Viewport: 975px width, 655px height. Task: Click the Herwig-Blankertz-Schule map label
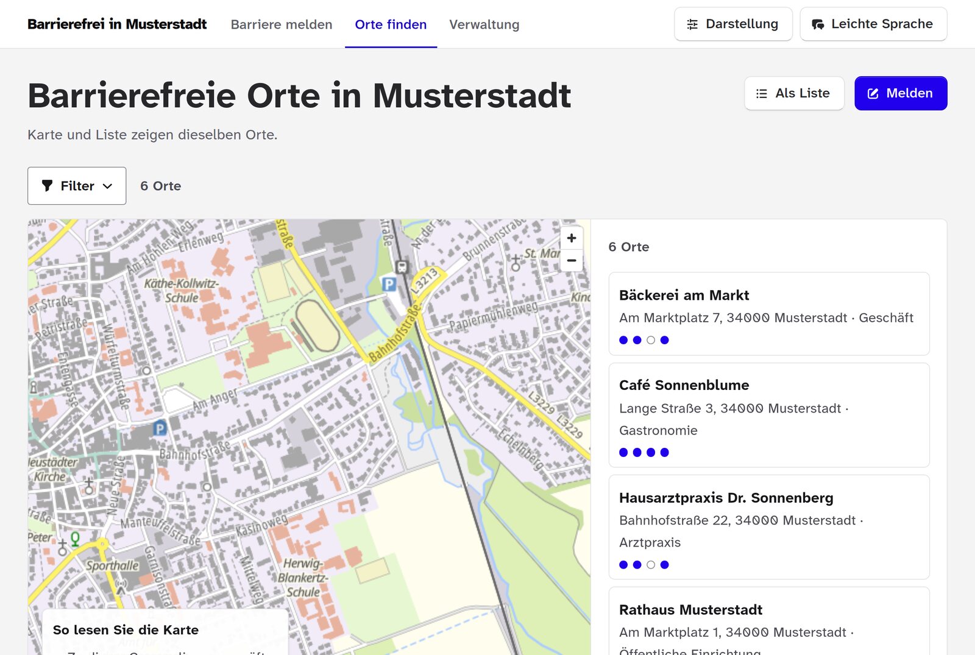[303, 577]
